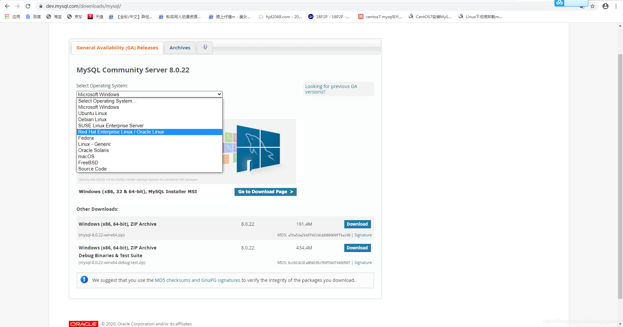Open MD5 checksums and GnuPG signatures link
623x327 pixels.
tap(198, 280)
